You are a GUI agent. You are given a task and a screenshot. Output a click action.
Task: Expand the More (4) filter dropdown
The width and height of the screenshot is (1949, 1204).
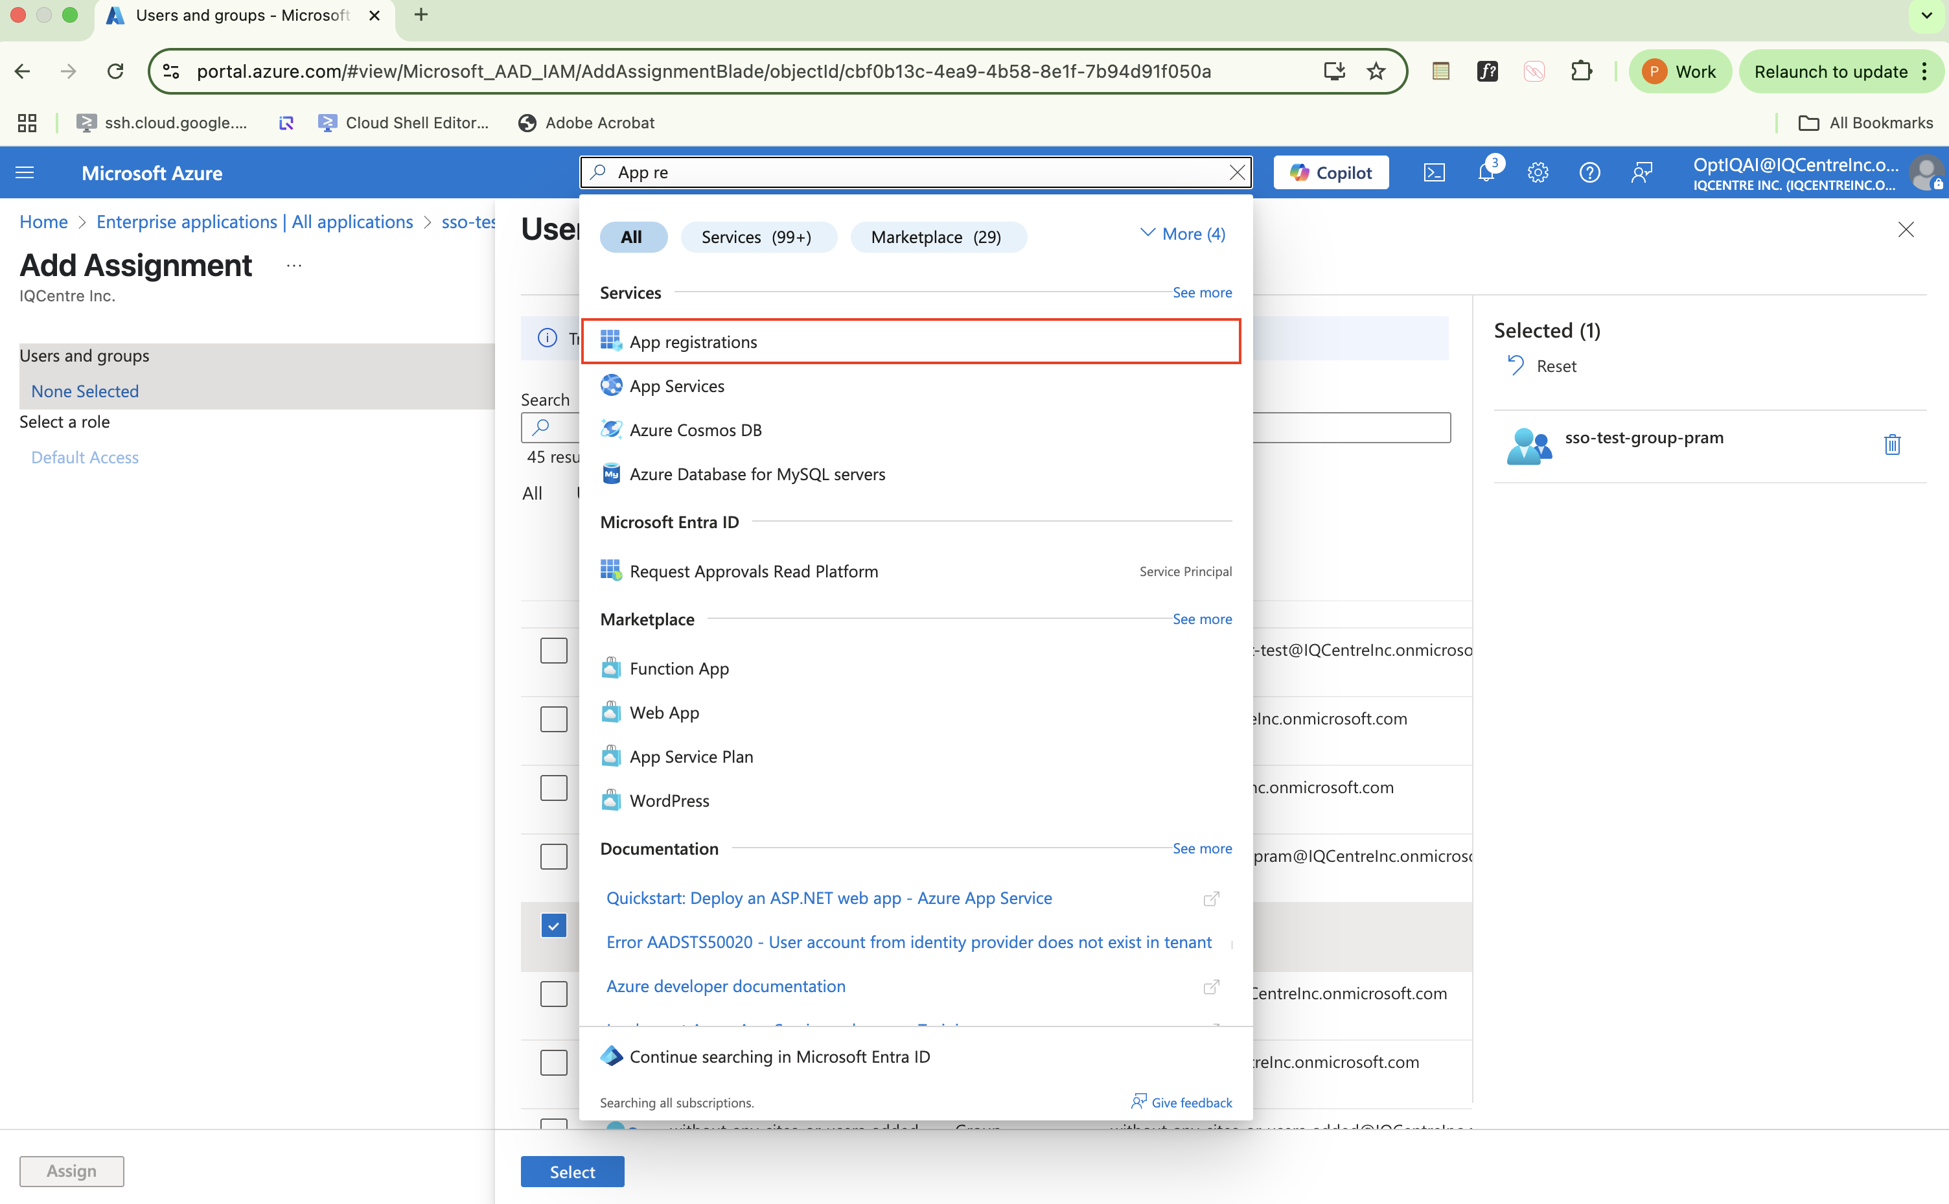point(1183,234)
